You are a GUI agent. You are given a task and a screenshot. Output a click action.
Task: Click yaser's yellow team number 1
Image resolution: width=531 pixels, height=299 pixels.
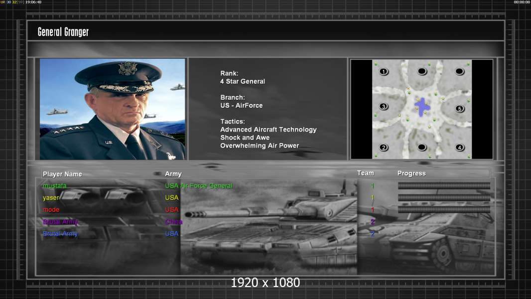pos(373,197)
